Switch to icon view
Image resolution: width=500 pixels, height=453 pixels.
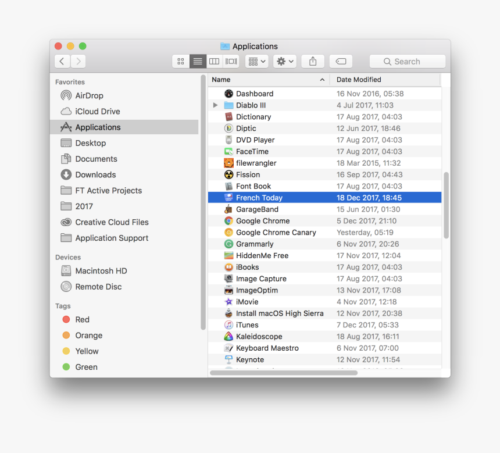[180, 61]
